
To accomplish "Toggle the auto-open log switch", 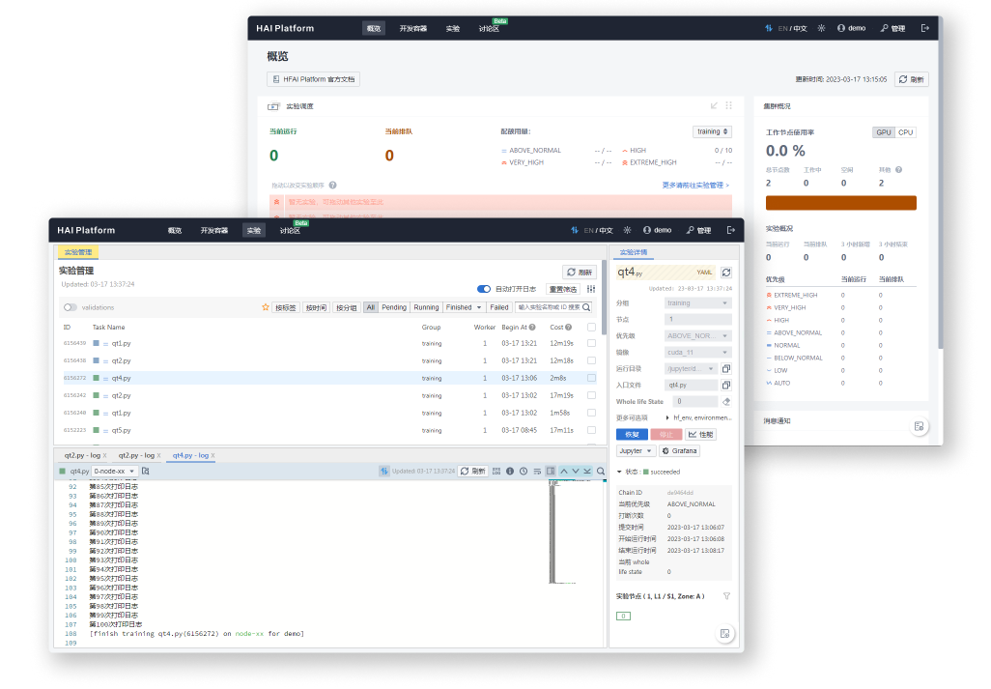I will 484,289.
